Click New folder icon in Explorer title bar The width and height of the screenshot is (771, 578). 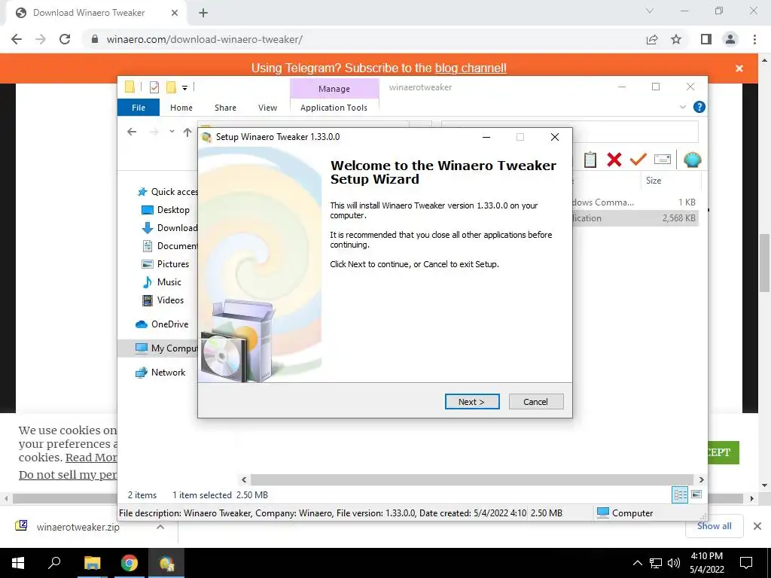point(171,87)
